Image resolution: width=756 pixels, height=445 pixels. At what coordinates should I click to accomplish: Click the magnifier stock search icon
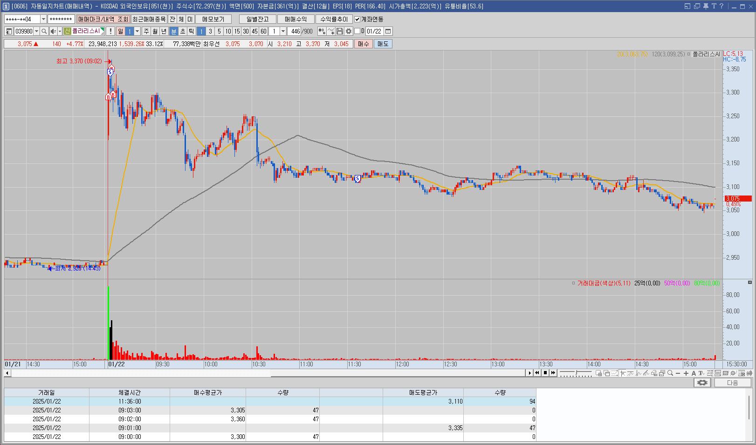point(44,31)
